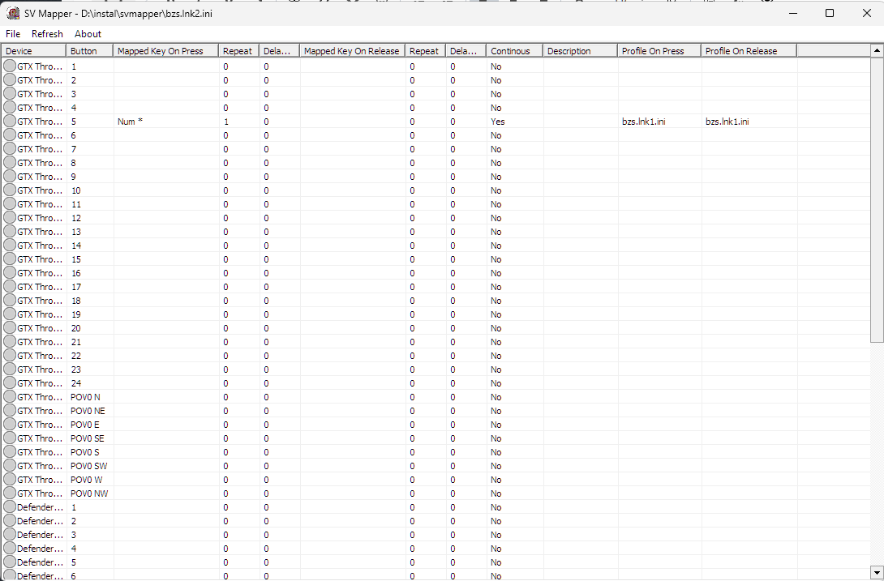Image resolution: width=884 pixels, height=581 pixels.
Task: Click status circle of GTX button 12 row
Action: click(x=10, y=217)
